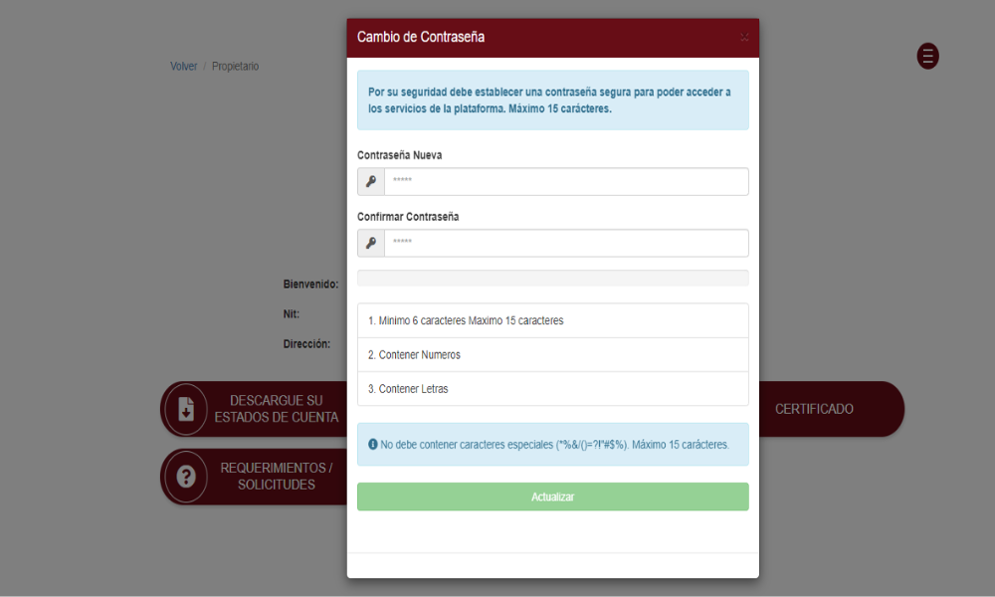Select the Contener Letras rule item

point(552,389)
